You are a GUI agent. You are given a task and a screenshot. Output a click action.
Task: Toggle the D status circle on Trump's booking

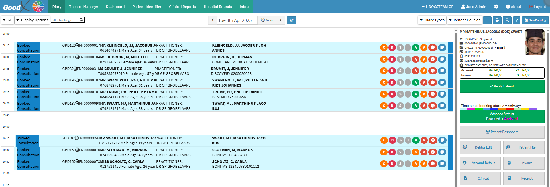[x=392, y=94]
